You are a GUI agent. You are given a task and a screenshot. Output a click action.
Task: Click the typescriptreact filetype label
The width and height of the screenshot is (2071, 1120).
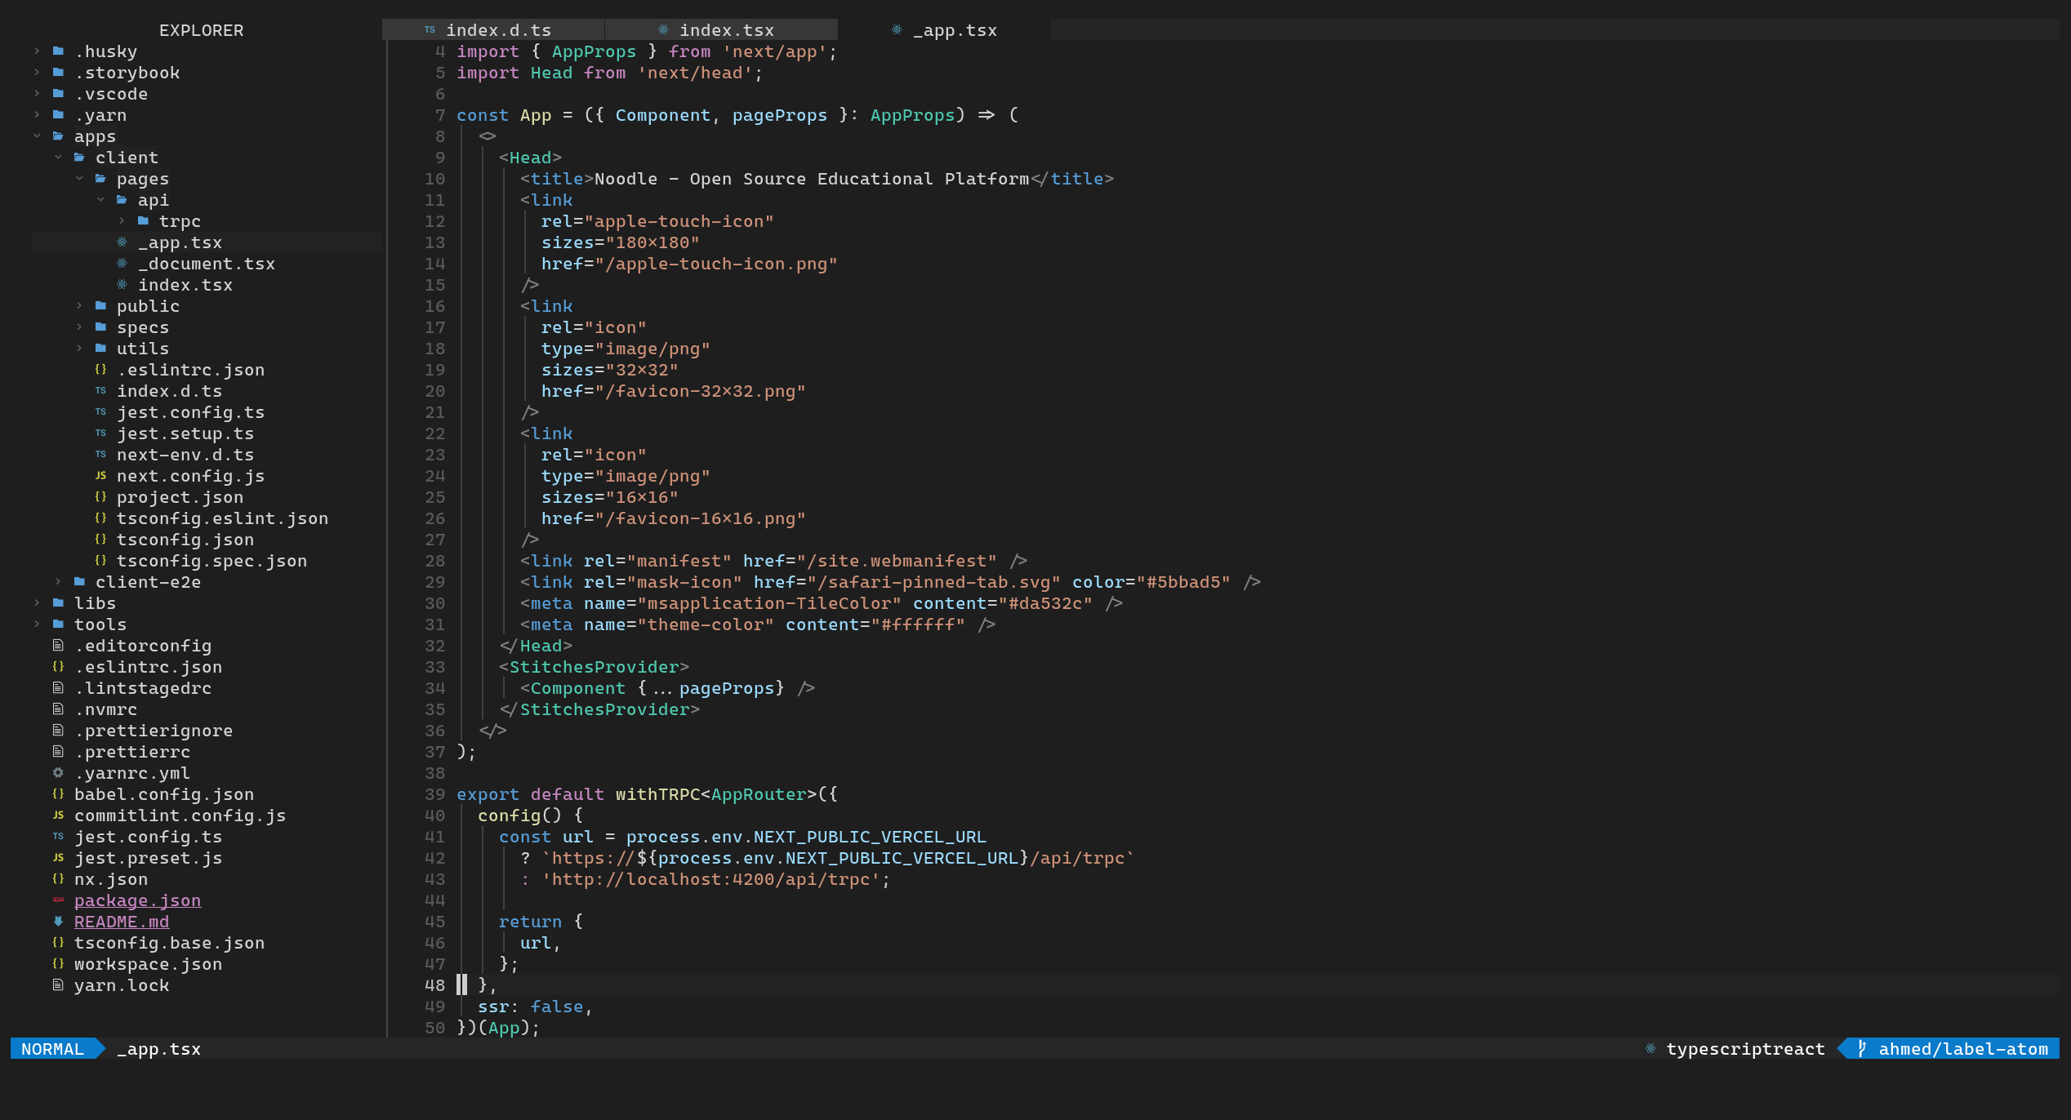[1745, 1049]
